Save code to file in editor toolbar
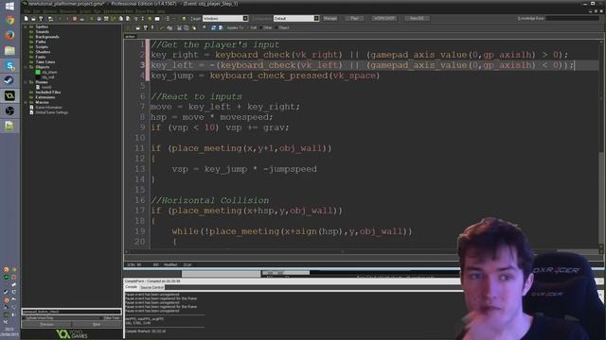This screenshot has height=340, width=606. pyautogui.click(x=145, y=27)
